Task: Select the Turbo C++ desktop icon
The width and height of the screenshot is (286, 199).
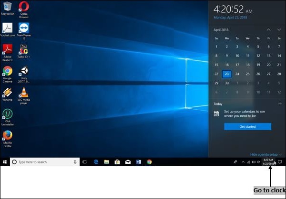Action: point(23,50)
